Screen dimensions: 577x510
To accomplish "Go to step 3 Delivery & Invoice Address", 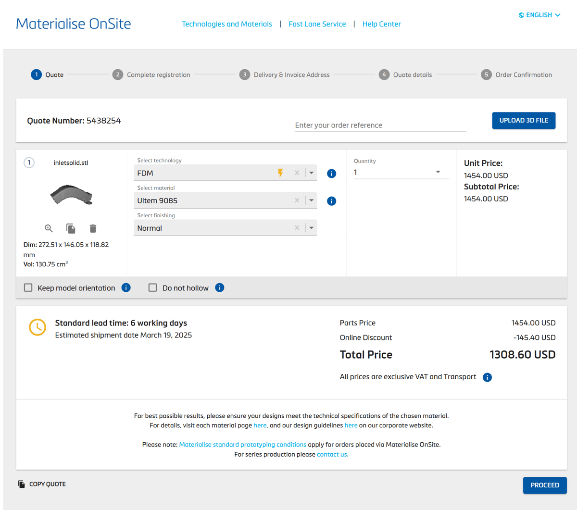I will [x=285, y=75].
